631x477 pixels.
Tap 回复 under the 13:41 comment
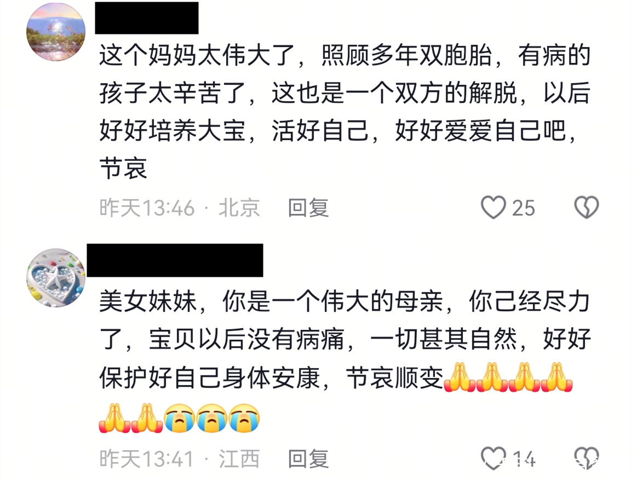point(308,458)
